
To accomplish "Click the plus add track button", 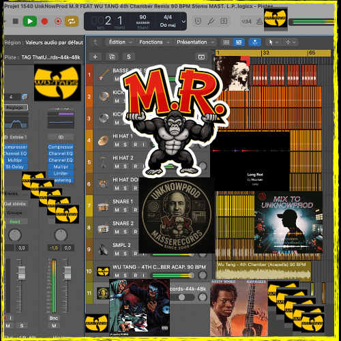I will point(95,57).
